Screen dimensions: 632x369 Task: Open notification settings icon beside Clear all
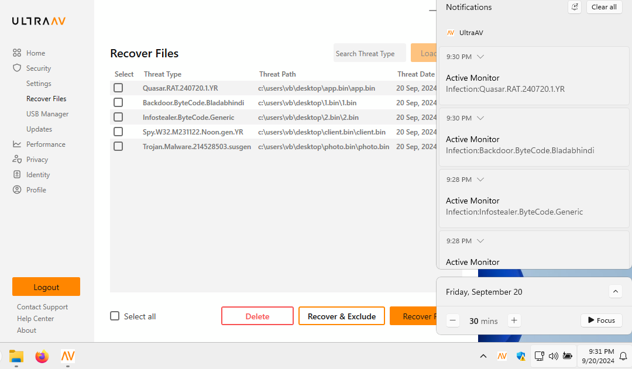pos(575,7)
